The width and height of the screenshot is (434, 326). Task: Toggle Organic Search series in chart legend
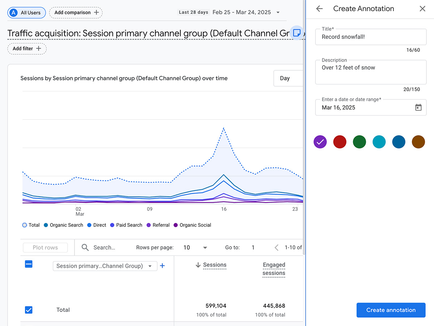pyautogui.click(x=63, y=225)
